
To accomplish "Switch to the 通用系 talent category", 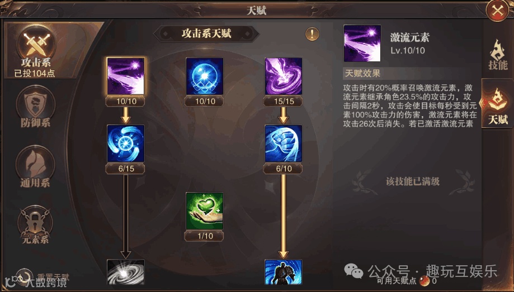I will click(x=35, y=166).
